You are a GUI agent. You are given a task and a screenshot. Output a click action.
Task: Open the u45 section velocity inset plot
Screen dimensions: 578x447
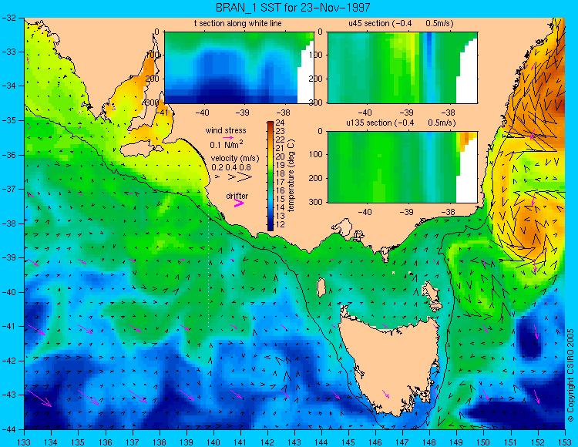click(402, 68)
